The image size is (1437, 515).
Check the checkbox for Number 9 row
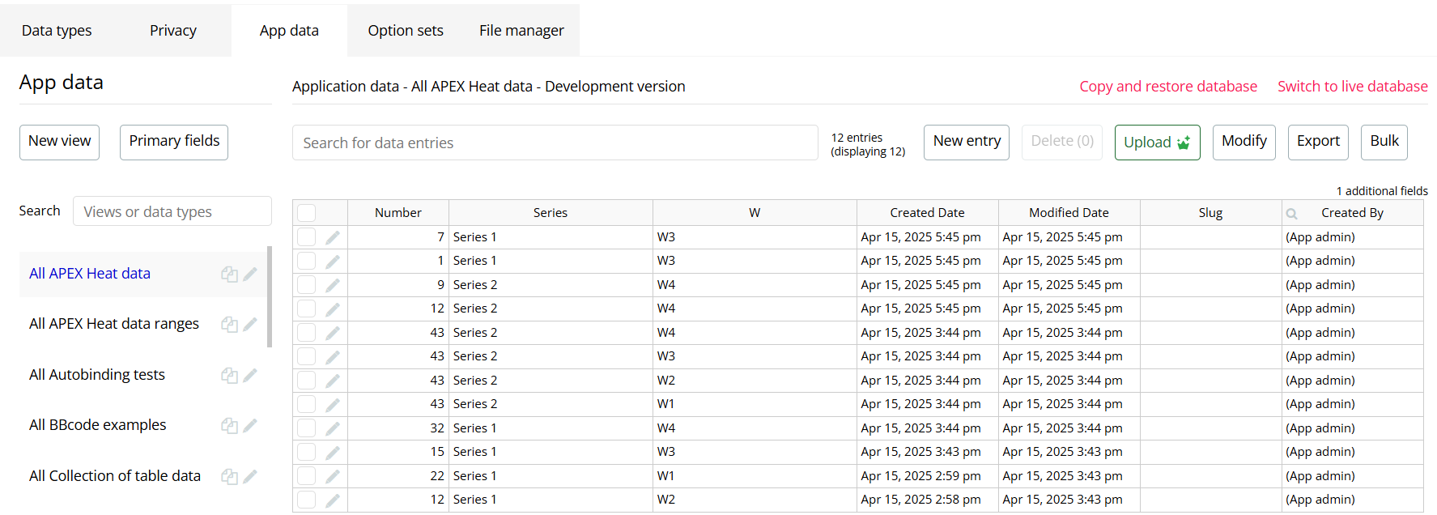point(306,285)
